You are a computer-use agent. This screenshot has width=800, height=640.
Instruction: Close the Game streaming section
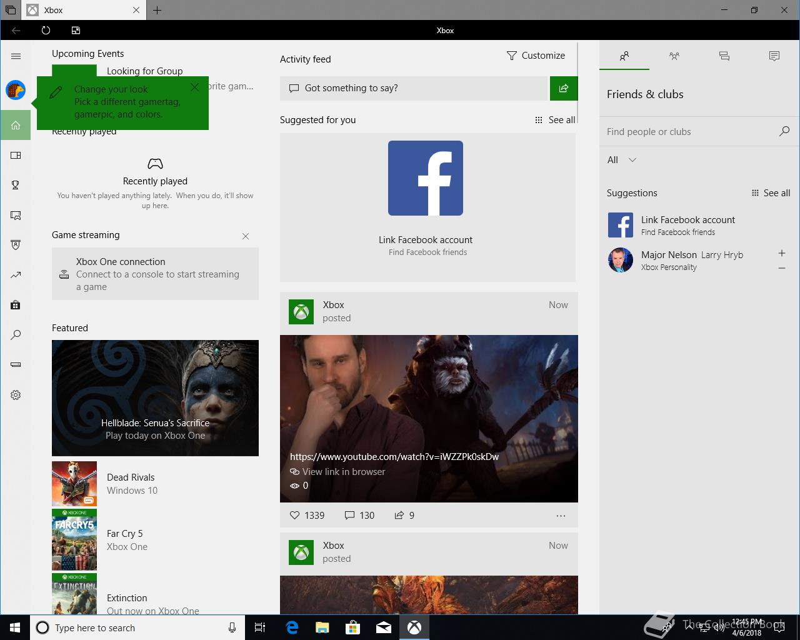[246, 236]
